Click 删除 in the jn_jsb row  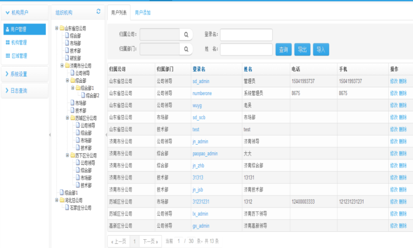403,190
